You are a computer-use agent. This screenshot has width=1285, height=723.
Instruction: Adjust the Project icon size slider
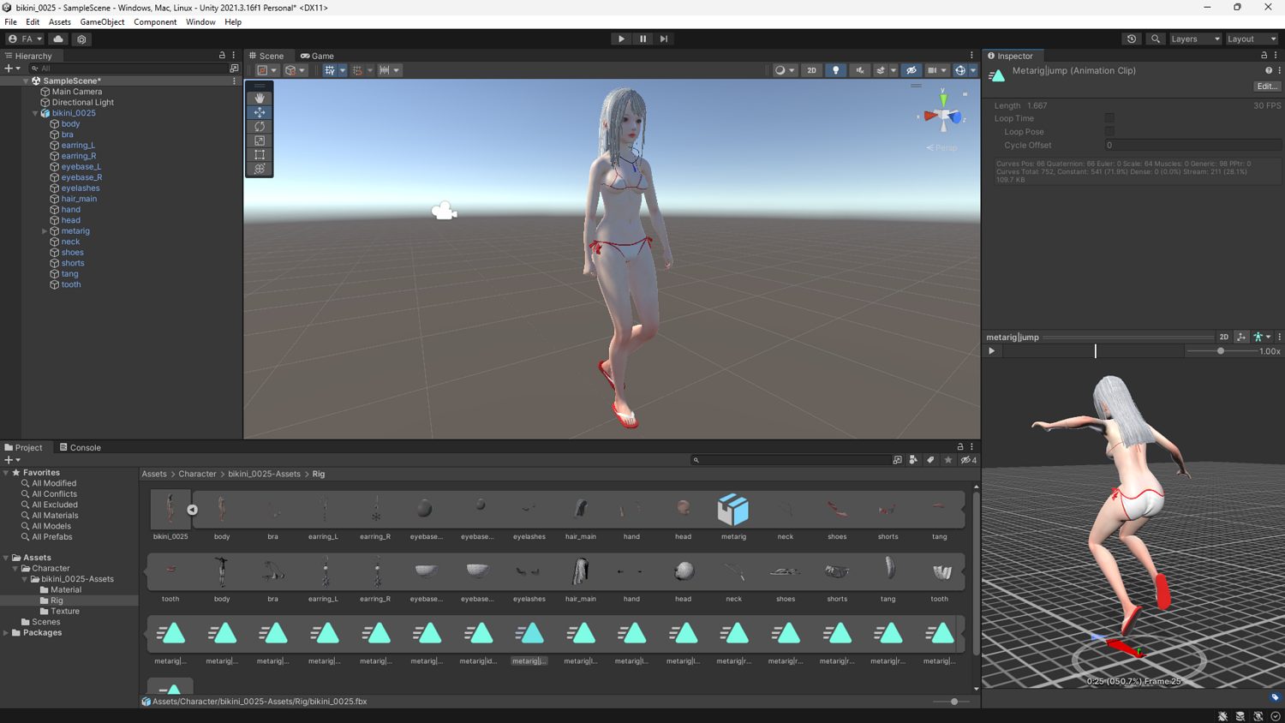pyautogui.click(x=954, y=702)
